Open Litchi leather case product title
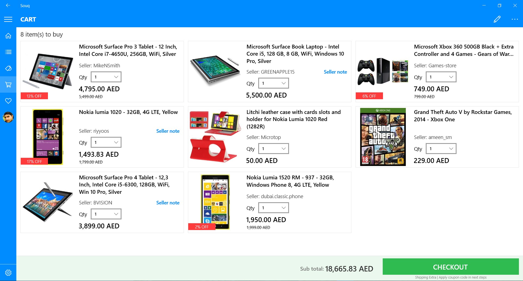523x281 pixels. point(294,119)
